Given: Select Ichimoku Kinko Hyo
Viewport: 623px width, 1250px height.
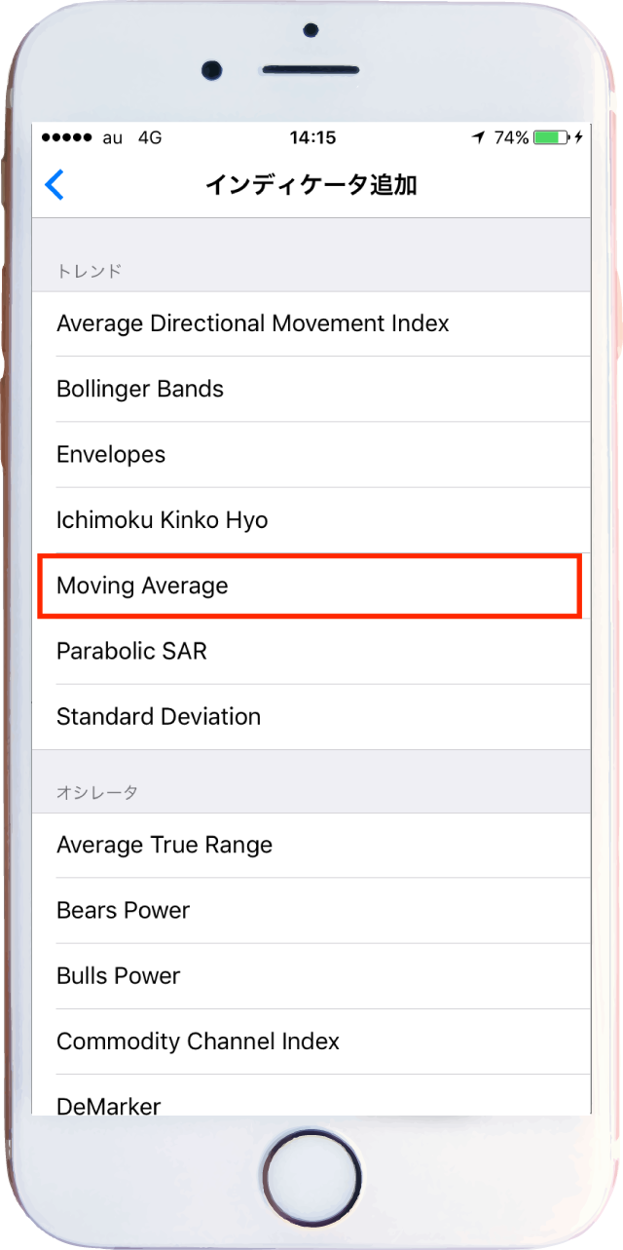Looking at the screenshot, I should click(162, 520).
